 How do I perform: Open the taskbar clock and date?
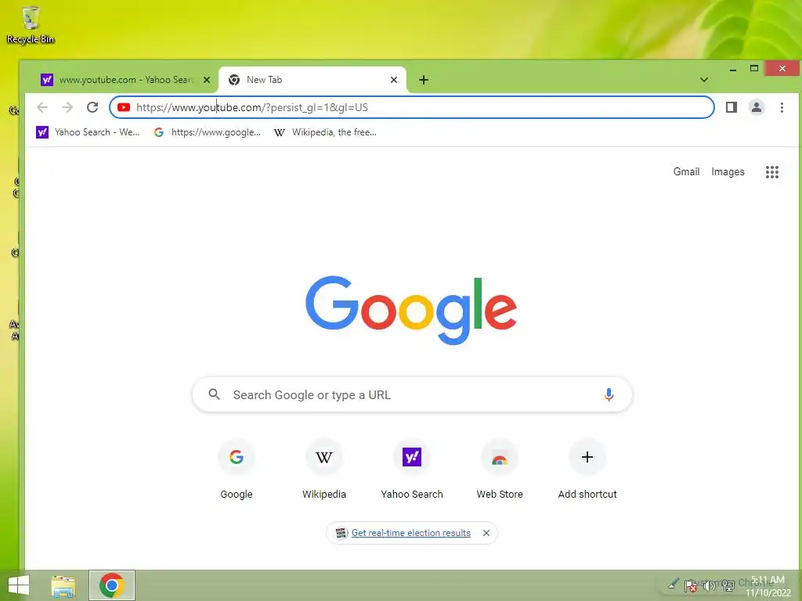pyautogui.click(x=768, y=586)
